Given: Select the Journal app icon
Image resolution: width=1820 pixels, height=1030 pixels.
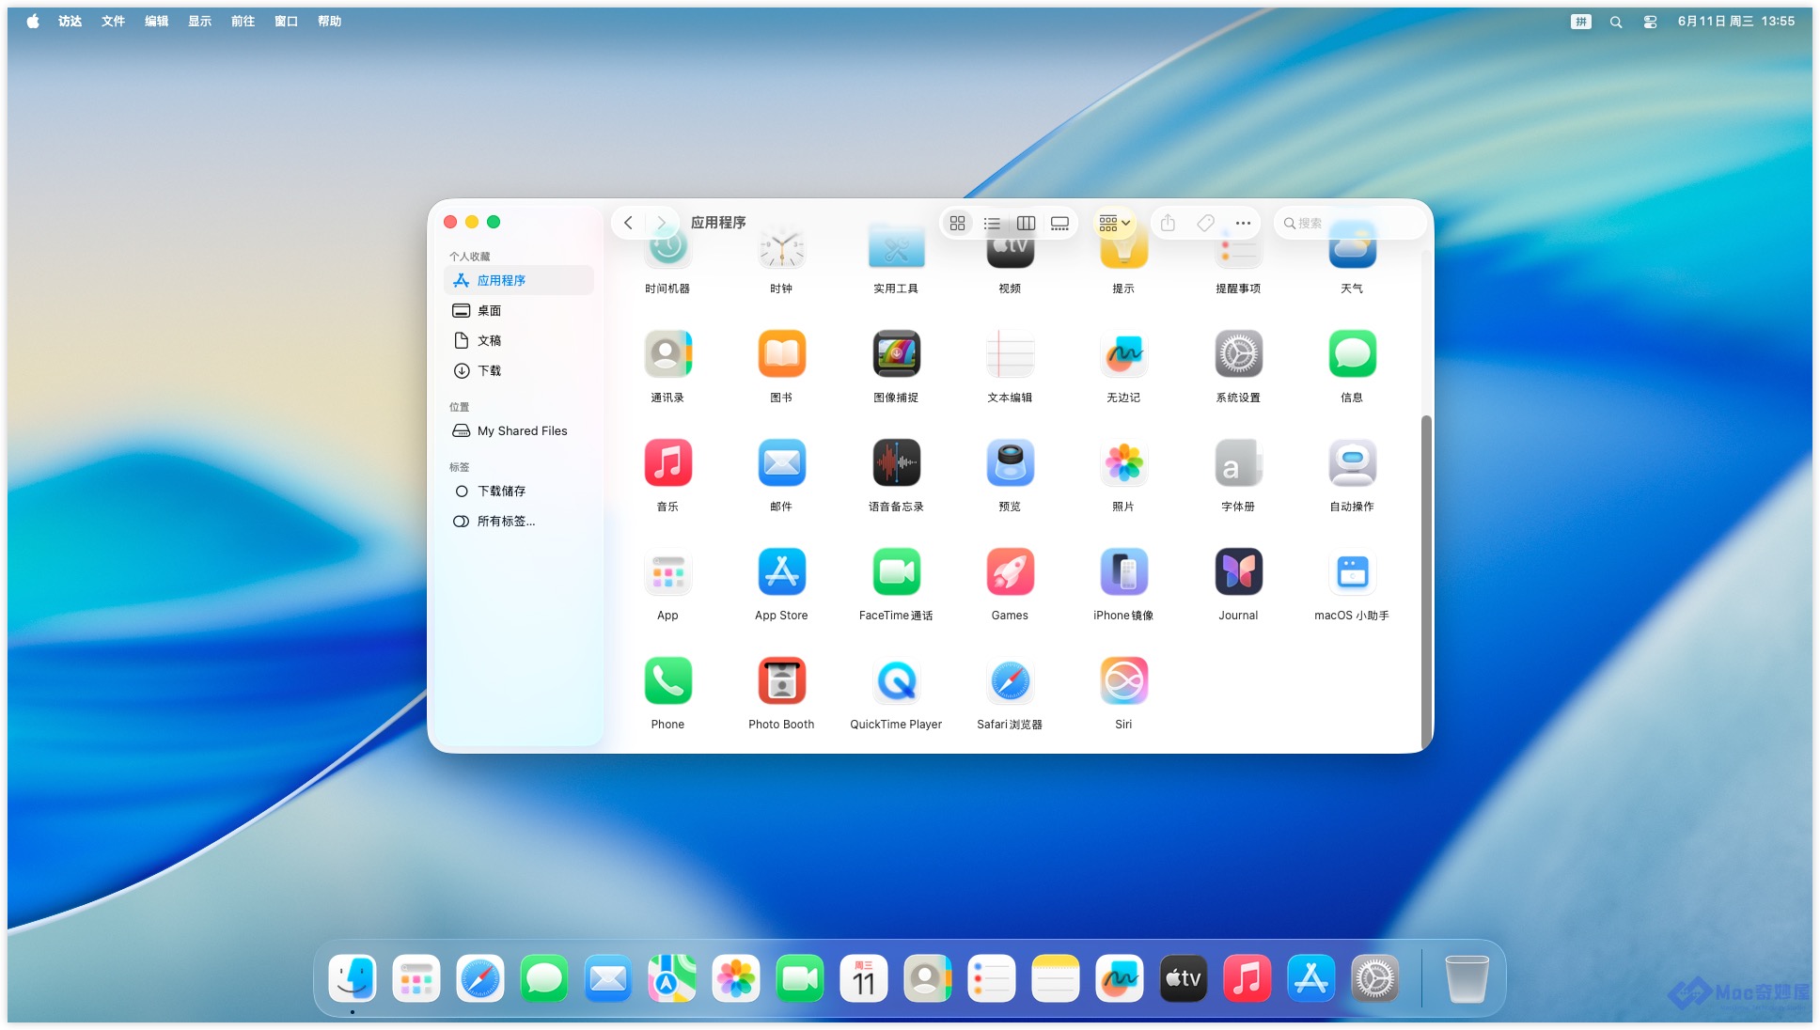Looking at the screenshot, I should pos(1238,572).
